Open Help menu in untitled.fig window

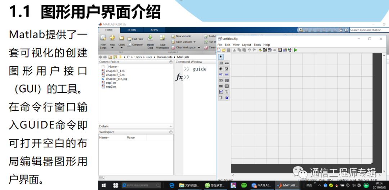[x=267, y=45]
